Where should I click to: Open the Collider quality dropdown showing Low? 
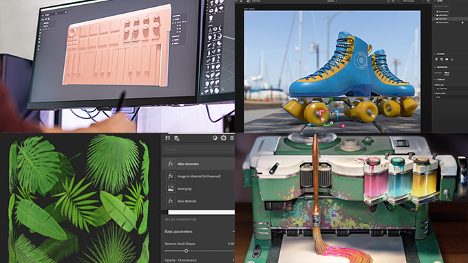[451, 97]
